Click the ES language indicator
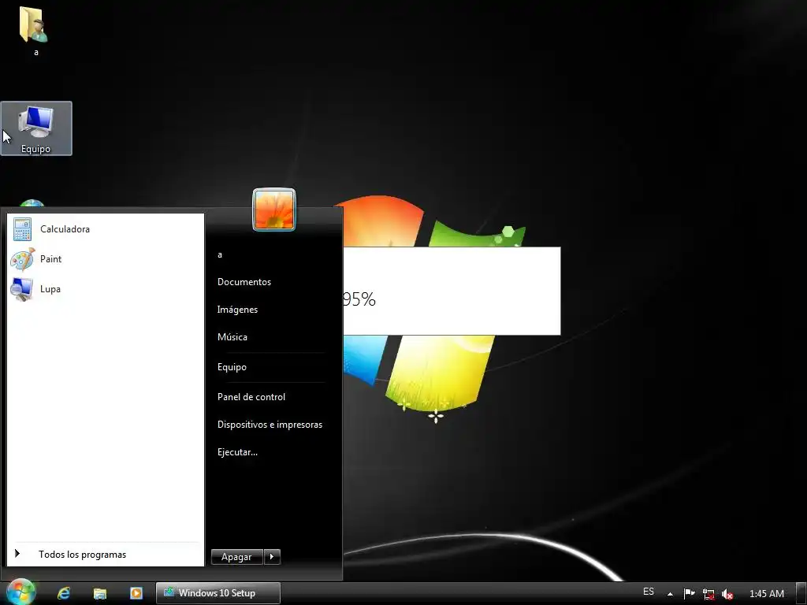This screenshot has height=605, width=807. 649,592
